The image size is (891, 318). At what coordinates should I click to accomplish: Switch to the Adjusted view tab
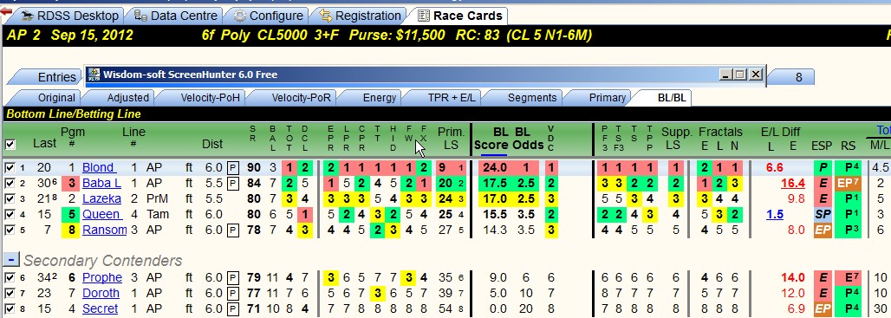(121, 98)
